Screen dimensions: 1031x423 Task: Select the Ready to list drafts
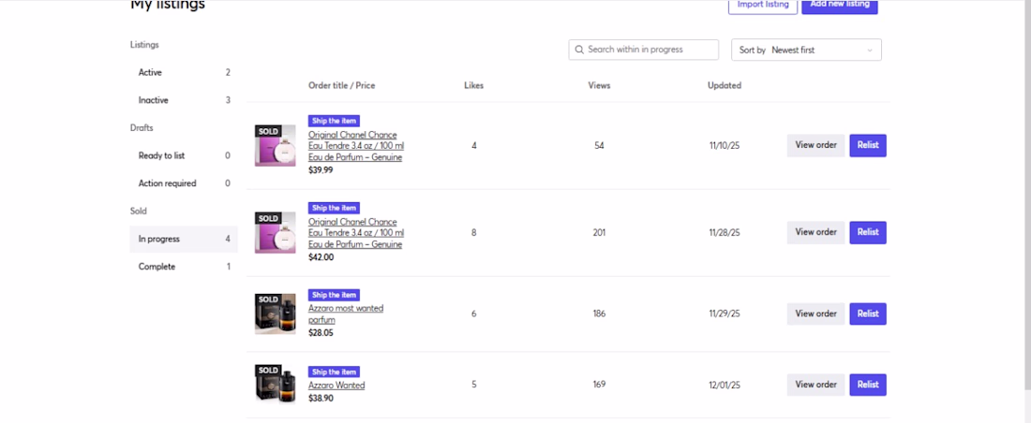click(x=184, y=155)
